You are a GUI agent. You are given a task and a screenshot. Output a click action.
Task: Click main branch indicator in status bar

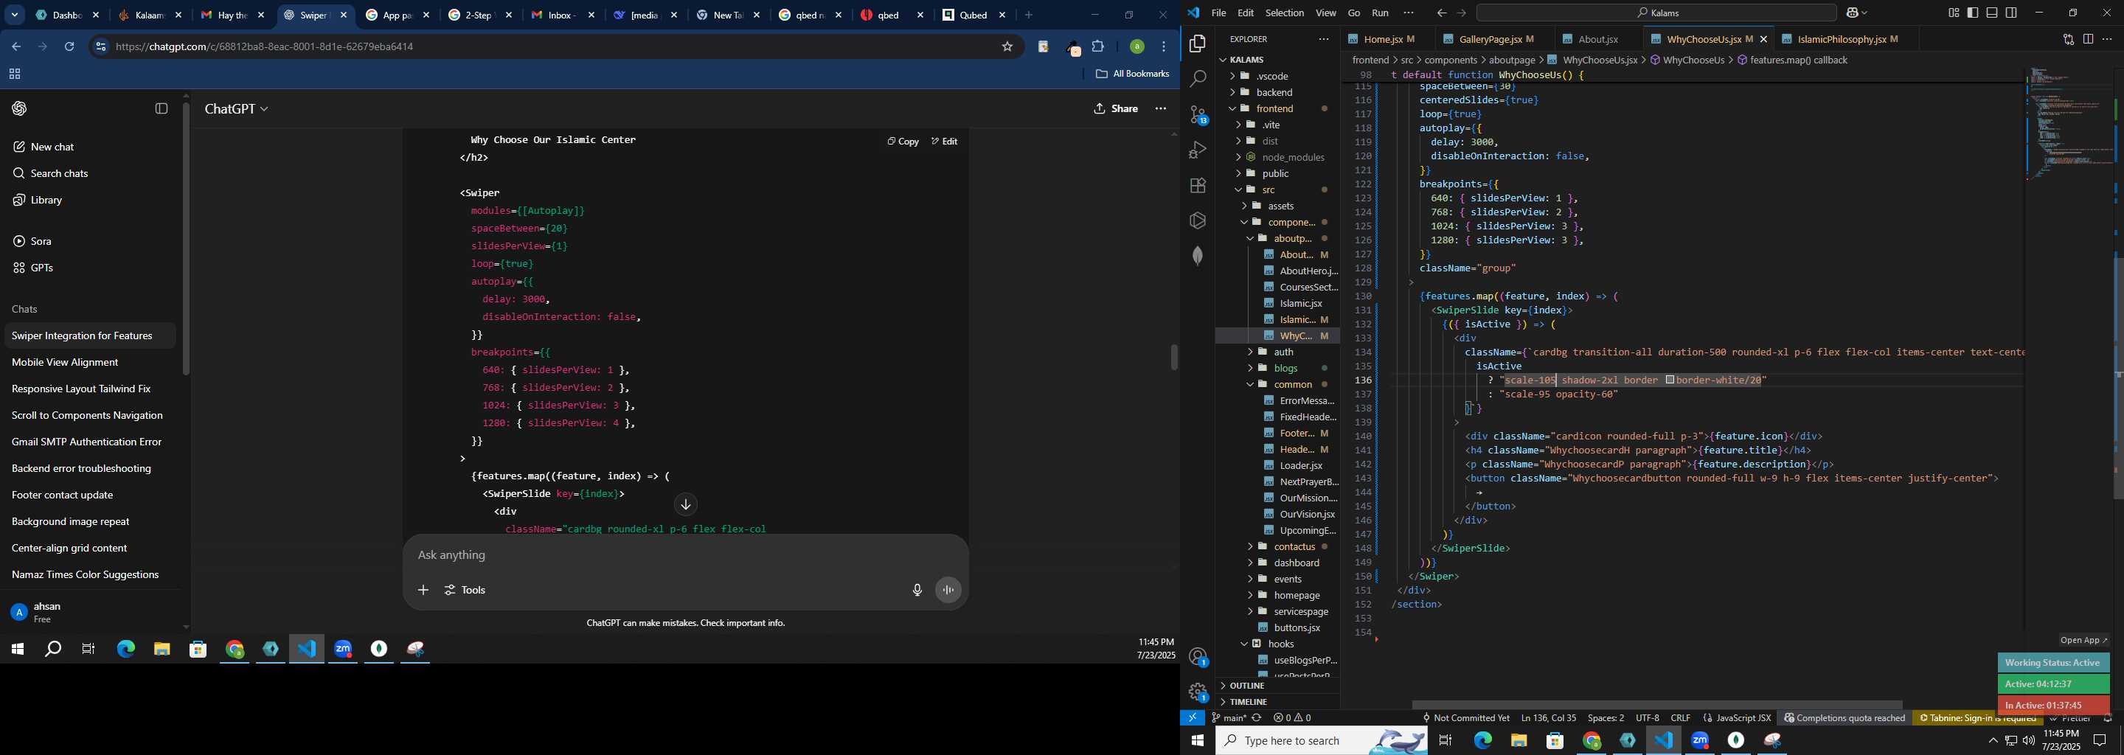click(1229, 718)
